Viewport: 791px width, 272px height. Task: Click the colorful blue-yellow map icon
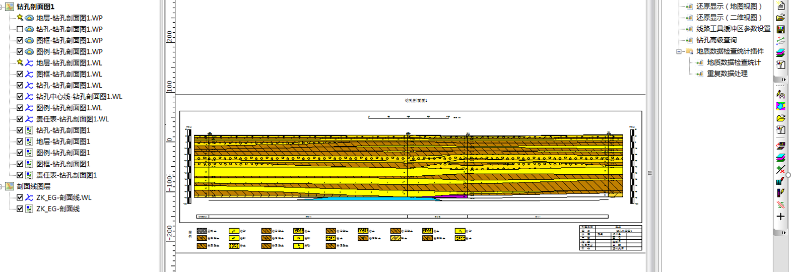[780, 106]
